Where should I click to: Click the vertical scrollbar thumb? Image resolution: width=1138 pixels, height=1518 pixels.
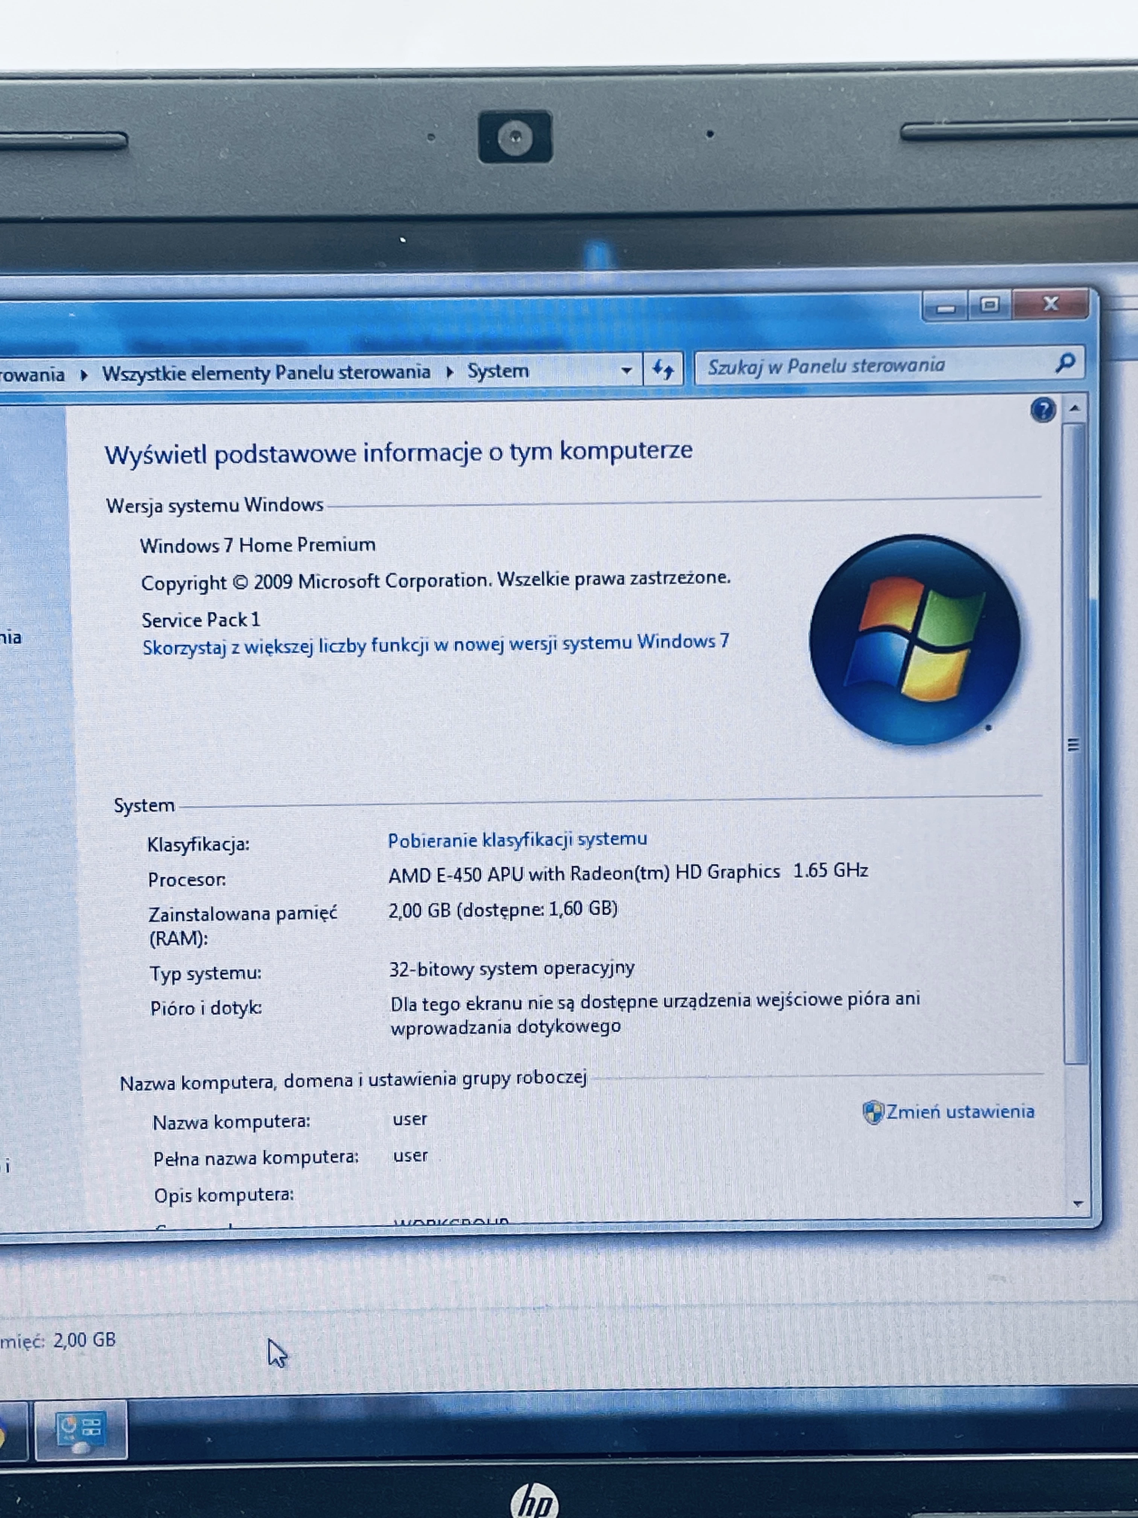(x=1074, y=744)
